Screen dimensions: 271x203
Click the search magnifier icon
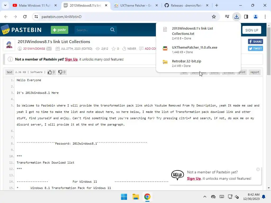click(112, 30)
